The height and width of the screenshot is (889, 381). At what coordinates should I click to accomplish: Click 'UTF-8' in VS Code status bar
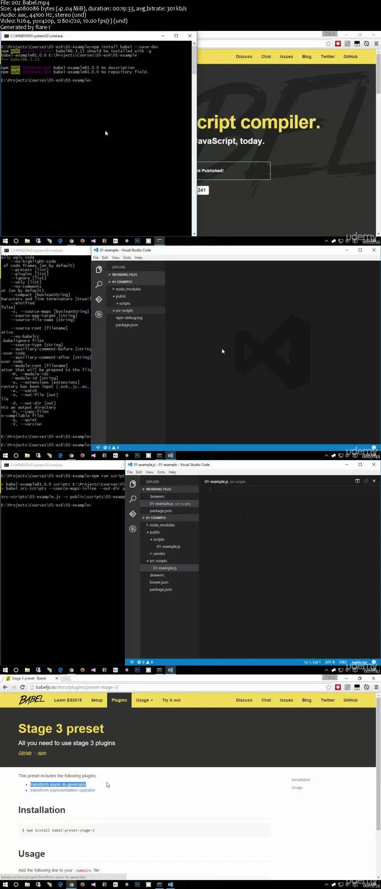pos(330,662)
